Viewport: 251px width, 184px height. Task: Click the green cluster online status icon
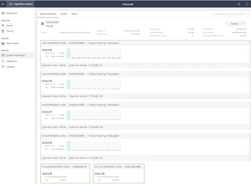42,24
